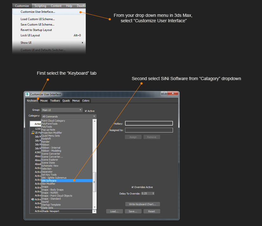
Task: Select Startup Template category
Action: [67, 205]
